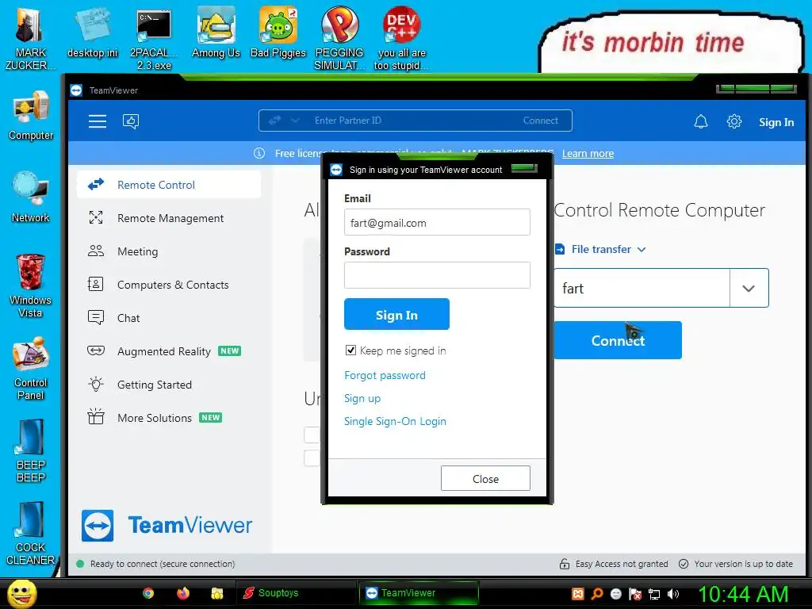This screenshot has width=812, height=609.
Task: Click the Email input field
Action: click(x=437, y=222)
